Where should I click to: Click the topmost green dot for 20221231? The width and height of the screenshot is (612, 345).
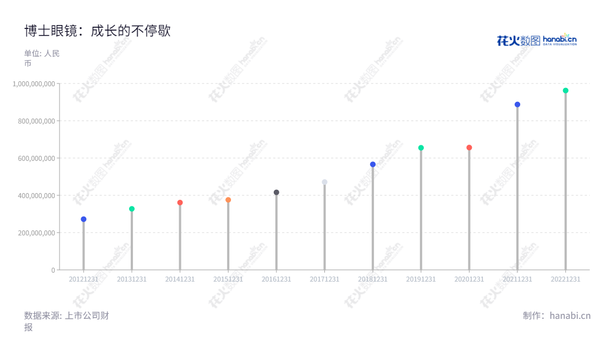[x=565, y=90]
